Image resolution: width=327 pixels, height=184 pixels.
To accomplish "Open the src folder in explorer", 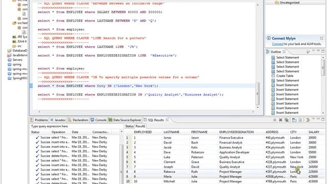I will [x=17, y=46].
